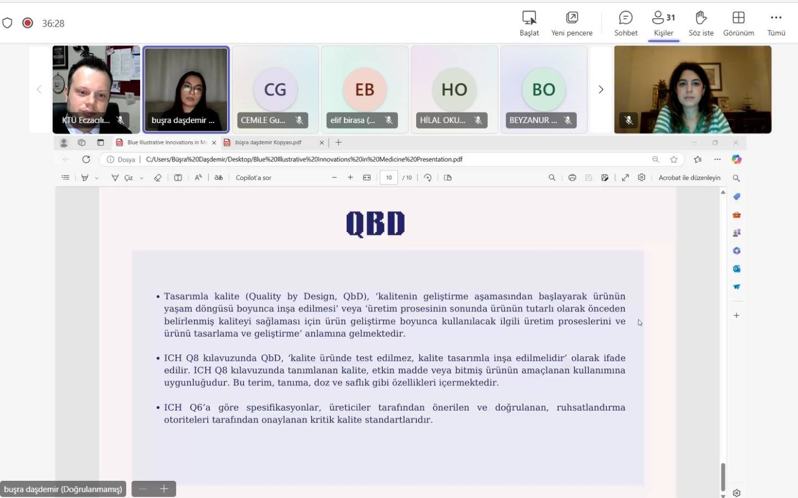This screenshot has height=498, width=798.
Task: Click the Copilot'a sor button
Action: pos(253,177)
